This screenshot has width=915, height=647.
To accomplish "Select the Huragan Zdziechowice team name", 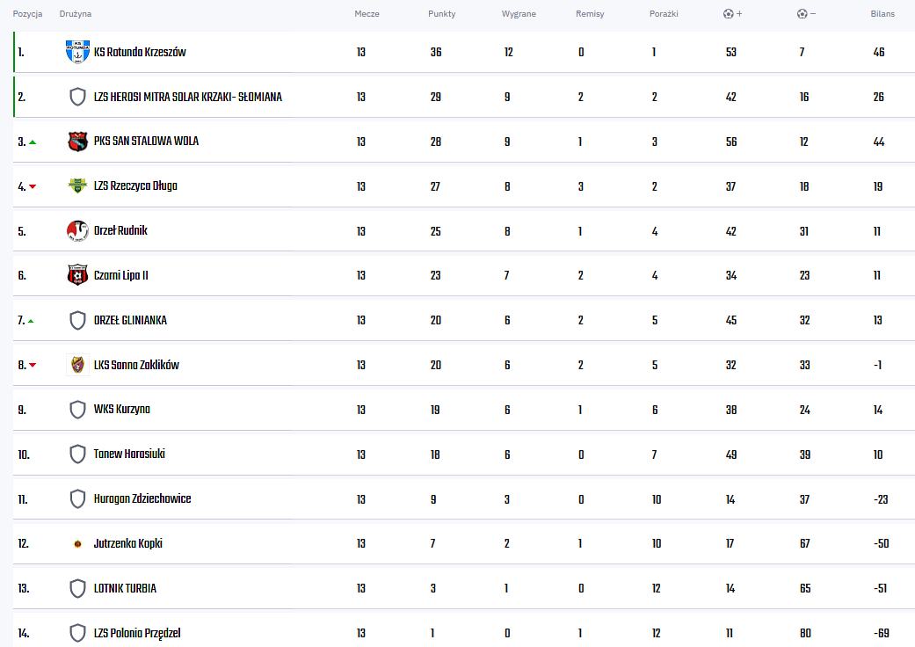I will pos(142,499).
